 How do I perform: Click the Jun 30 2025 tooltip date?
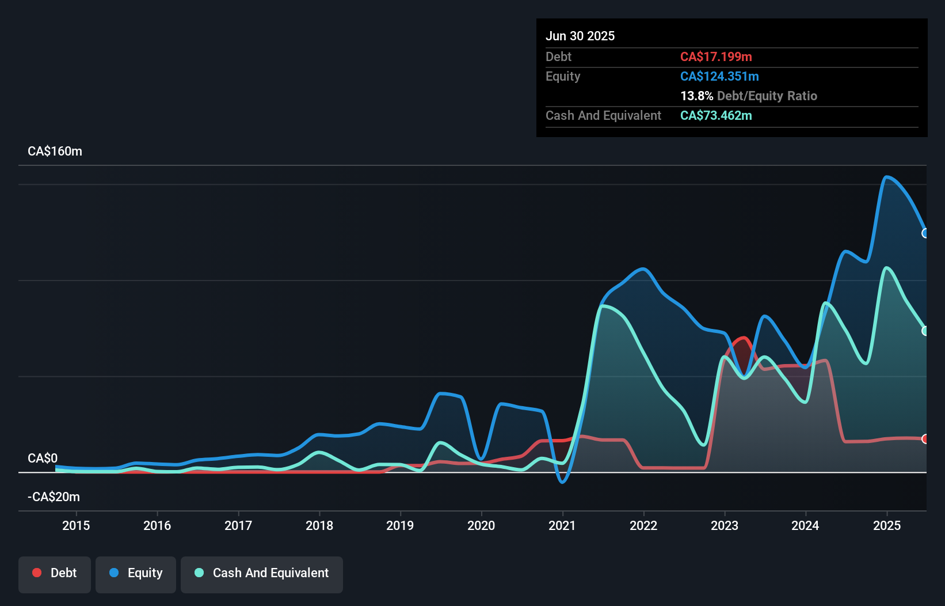coord(580,36)
